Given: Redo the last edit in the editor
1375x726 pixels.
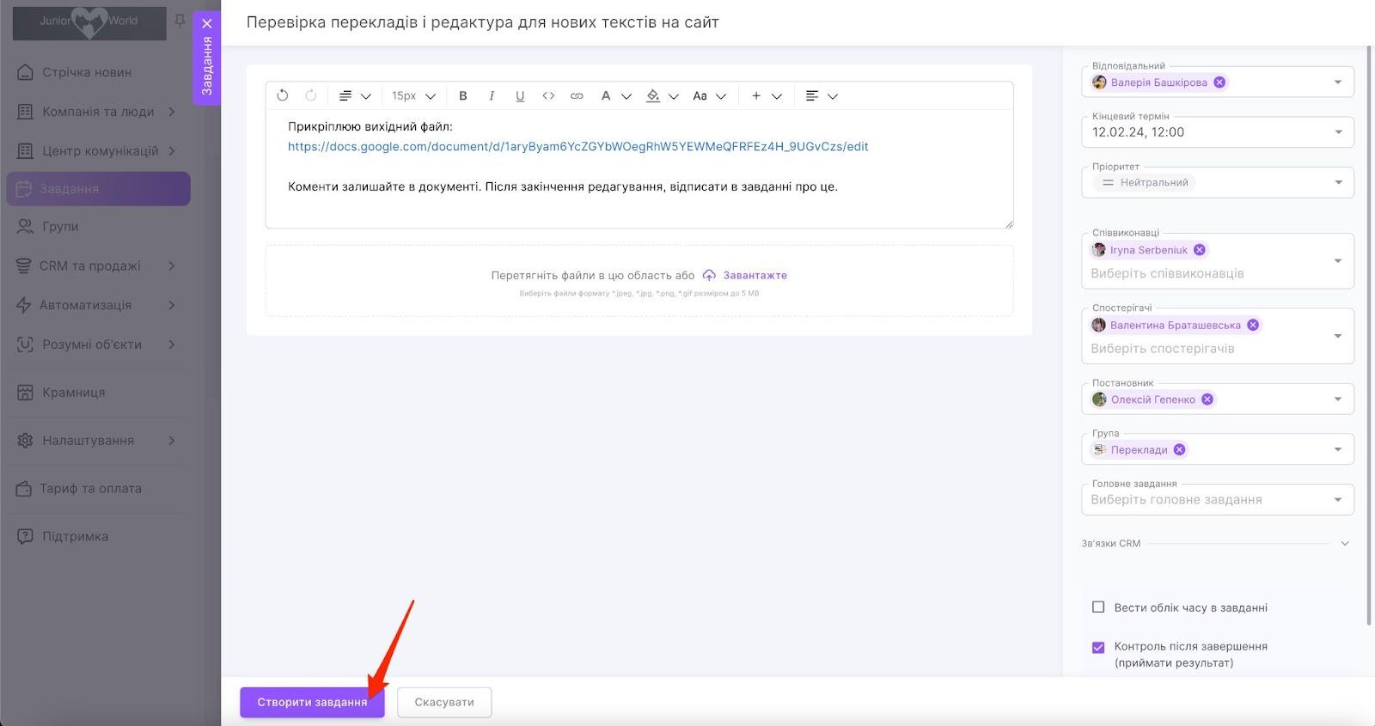Looking at the screenshot, I should click(x=311, y=95).
